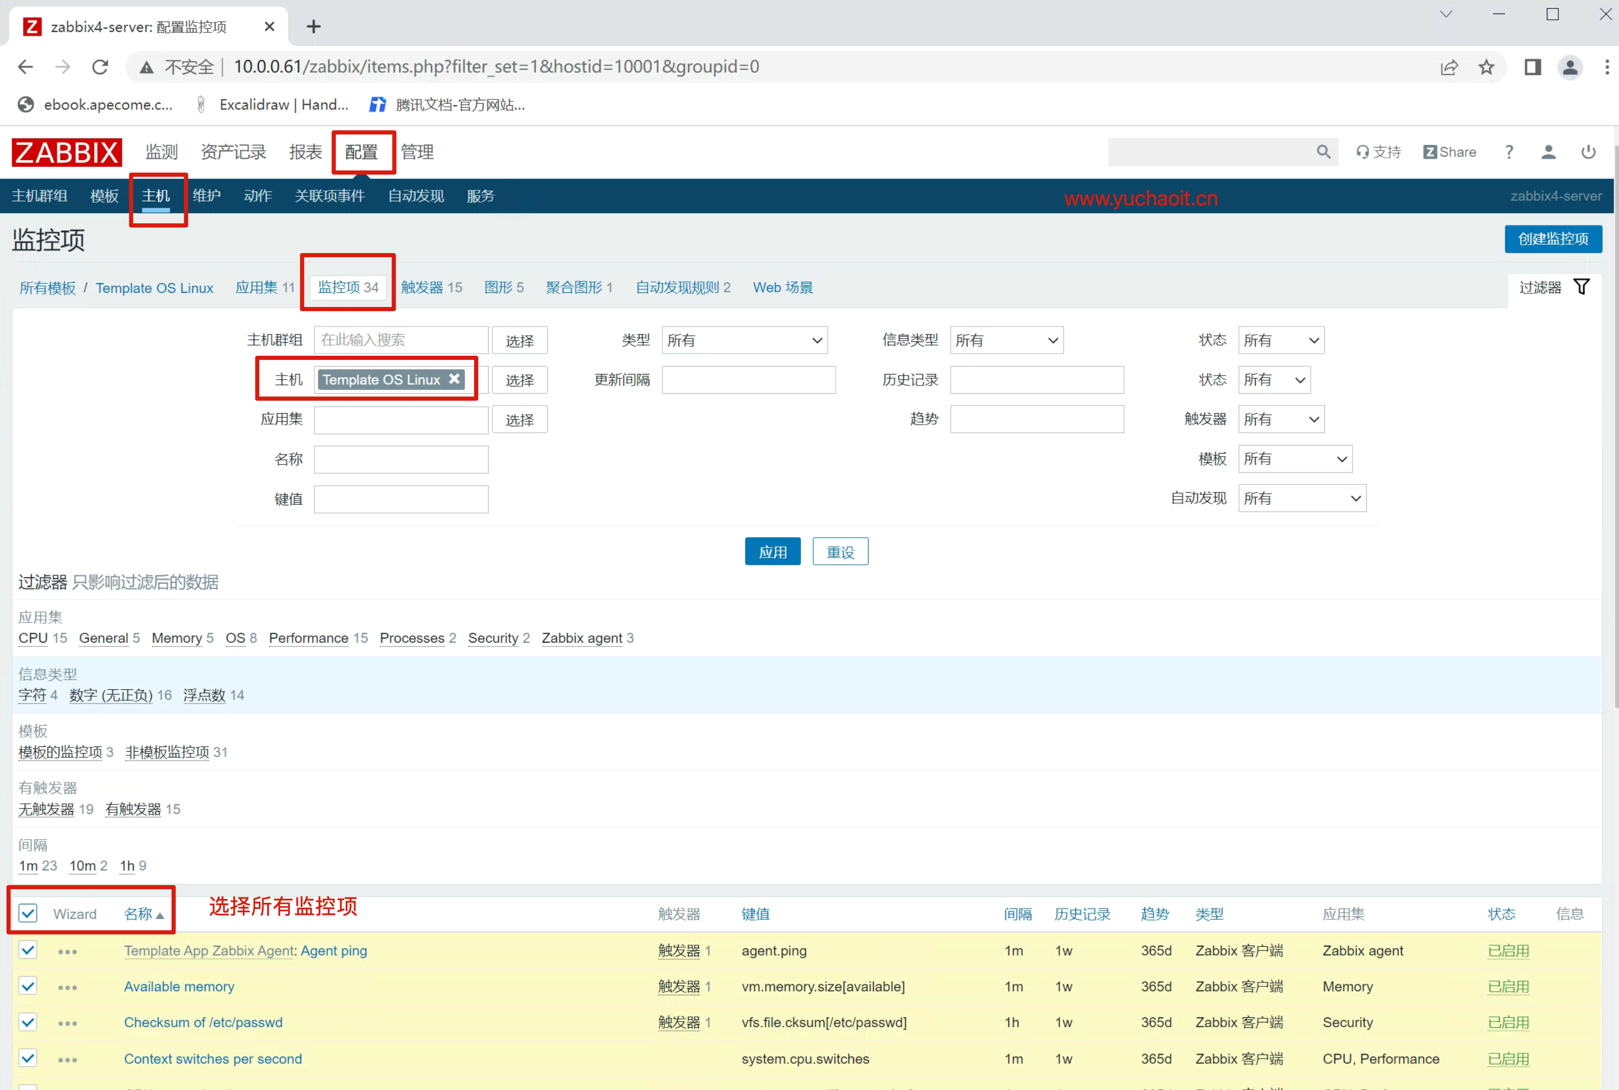Click the search magnifier icon
Viewport: 1619px width, 1090px height.
(x=1323, y=152)
